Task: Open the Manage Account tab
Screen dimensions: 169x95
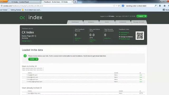Action: coord(139,22)
